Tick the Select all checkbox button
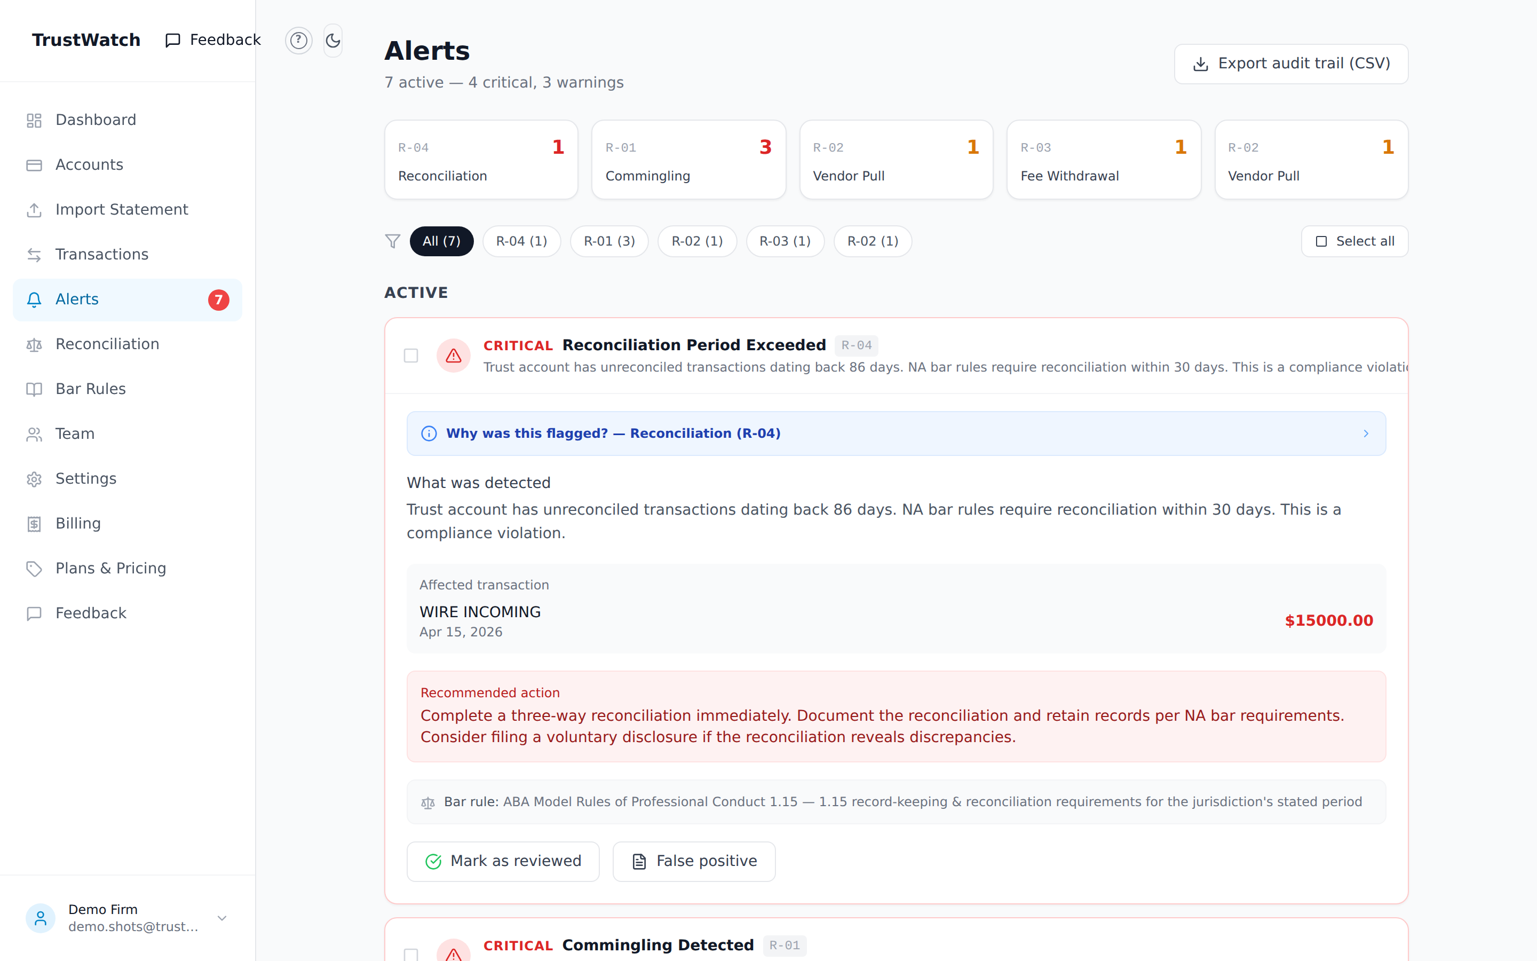This screenshot has width=1537, height=961. click(x=1354, y=241)
